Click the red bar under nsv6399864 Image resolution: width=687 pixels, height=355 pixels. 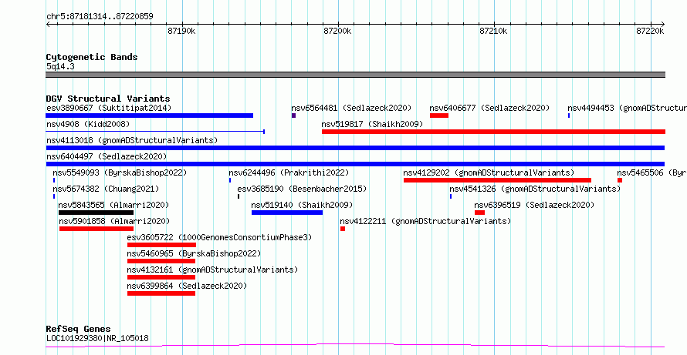161,293
